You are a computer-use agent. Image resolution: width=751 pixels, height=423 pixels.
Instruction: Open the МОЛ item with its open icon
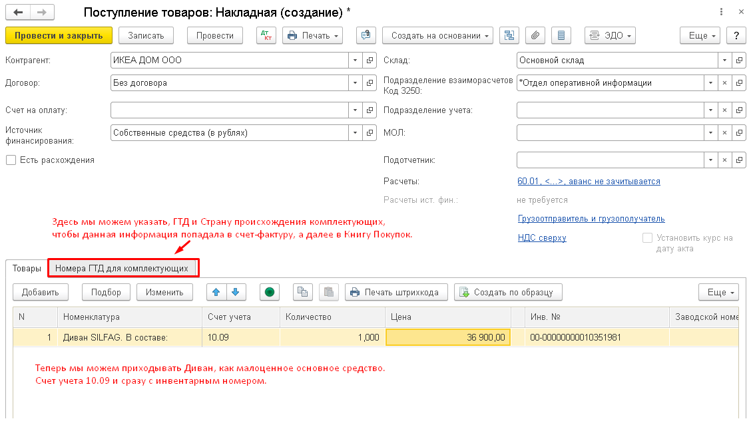[x=739, y=132]
